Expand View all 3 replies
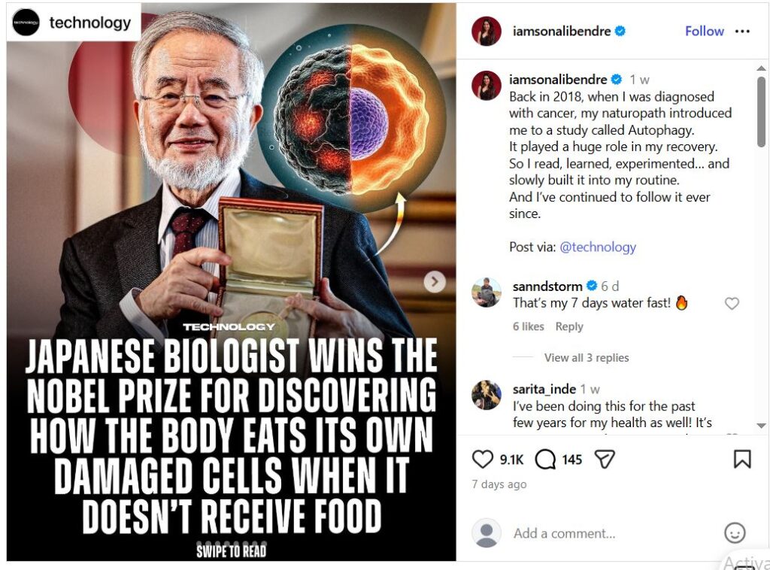Image resolution: width=770 pixels, height=570 pixels. tap(587, 357)
